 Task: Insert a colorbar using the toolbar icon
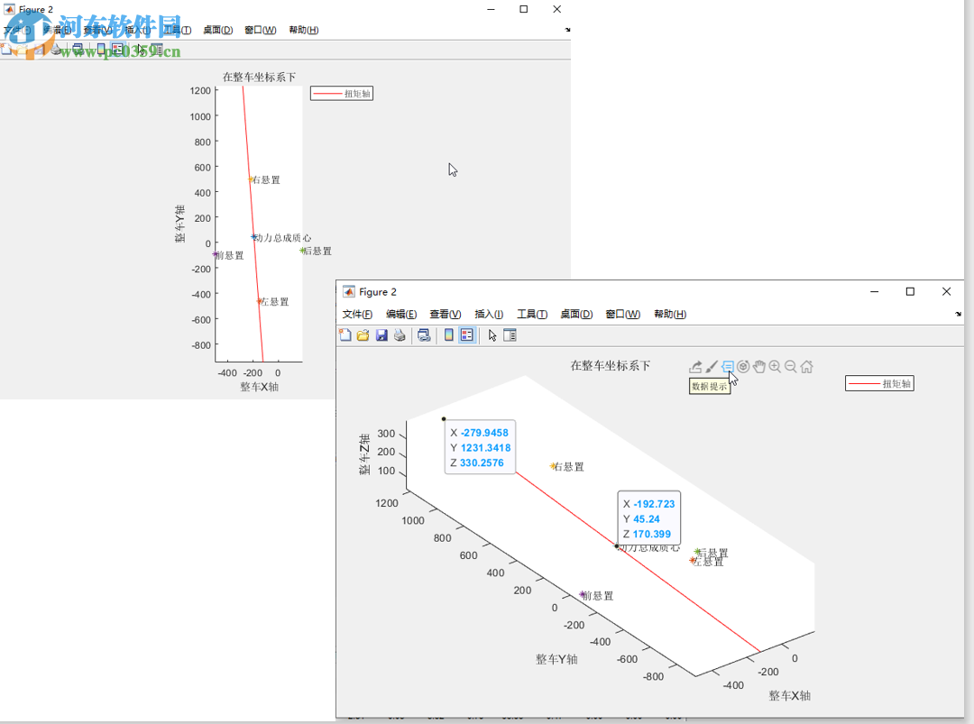click(448, 335)
